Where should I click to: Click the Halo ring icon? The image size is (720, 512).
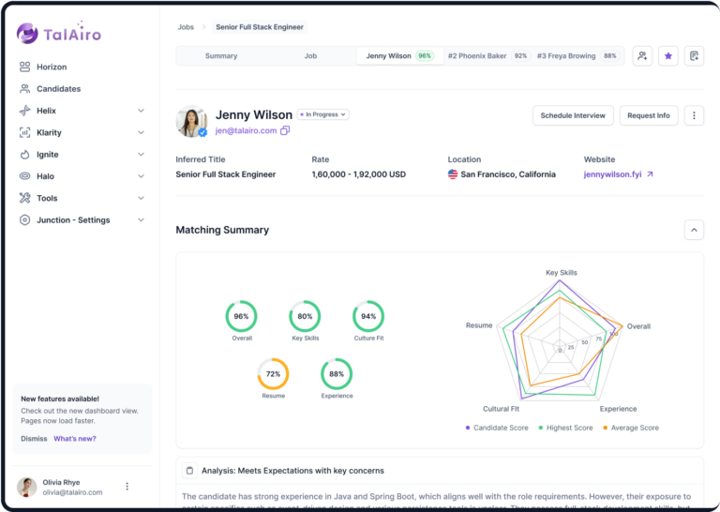[24, 176]
